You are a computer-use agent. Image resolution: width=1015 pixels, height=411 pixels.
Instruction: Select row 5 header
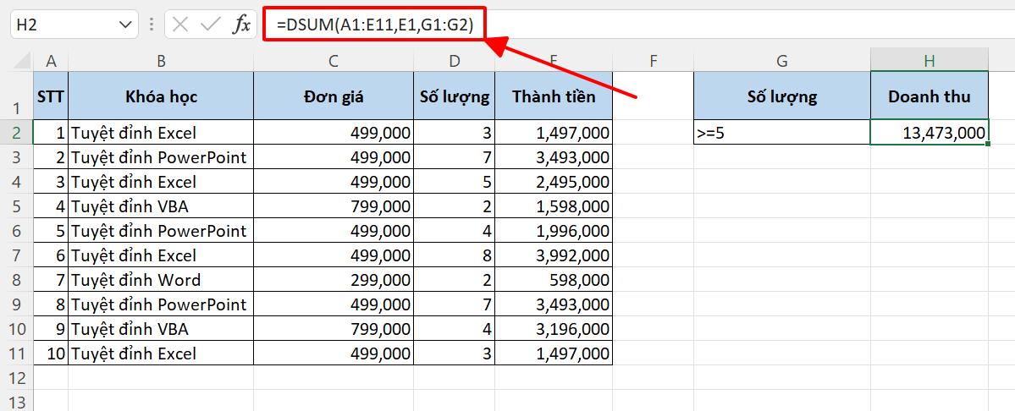(17, 206)
